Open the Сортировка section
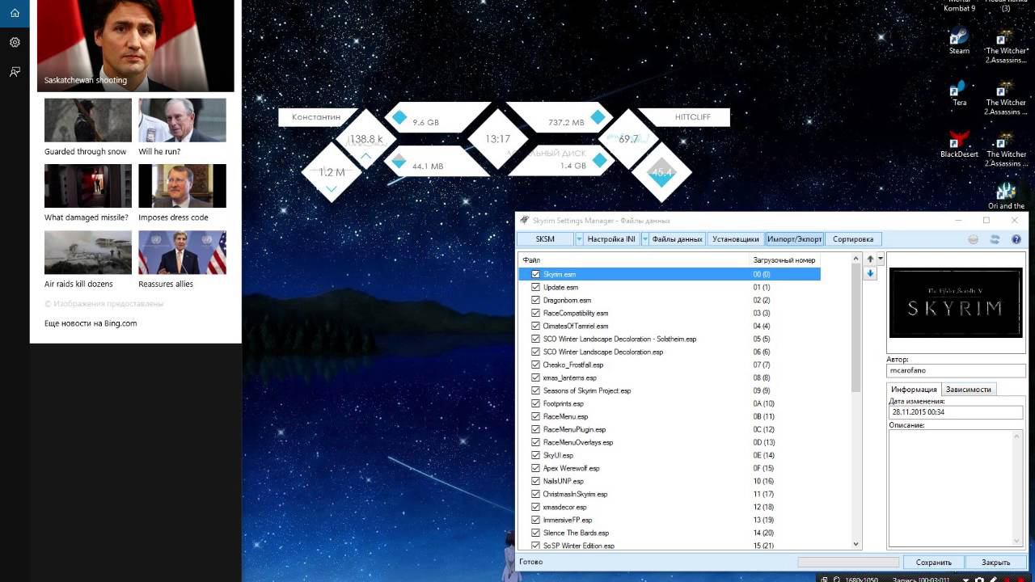This screenshot has height=582, width=1035. coord(853,239)
